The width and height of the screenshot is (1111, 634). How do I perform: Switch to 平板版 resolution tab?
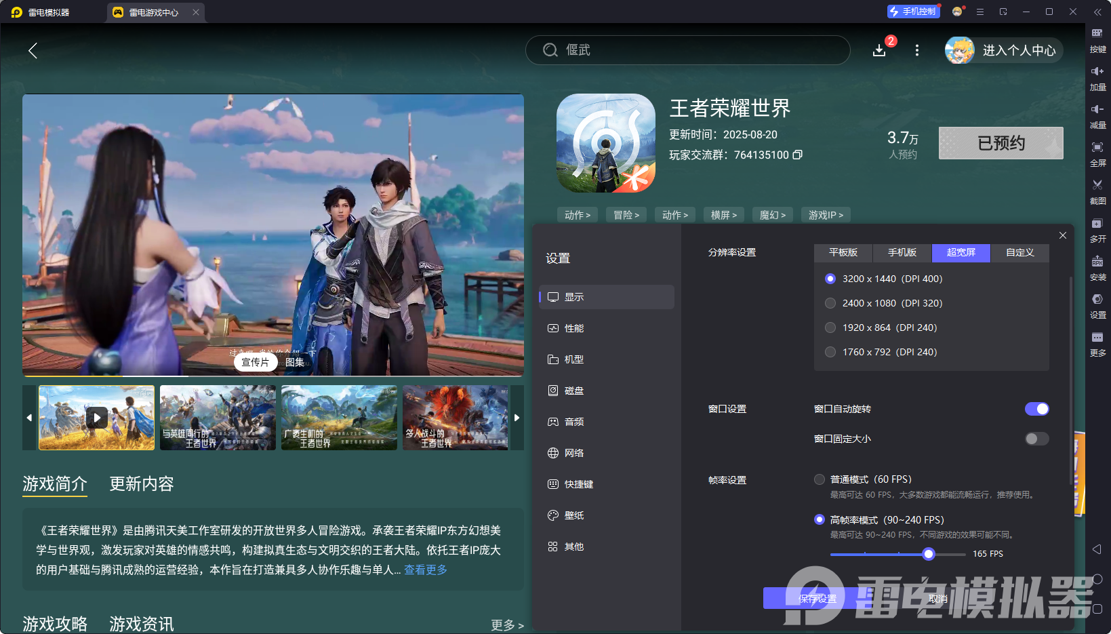[x=843, y=252]
